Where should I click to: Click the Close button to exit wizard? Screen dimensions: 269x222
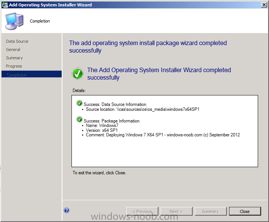[x=245, y=211]
